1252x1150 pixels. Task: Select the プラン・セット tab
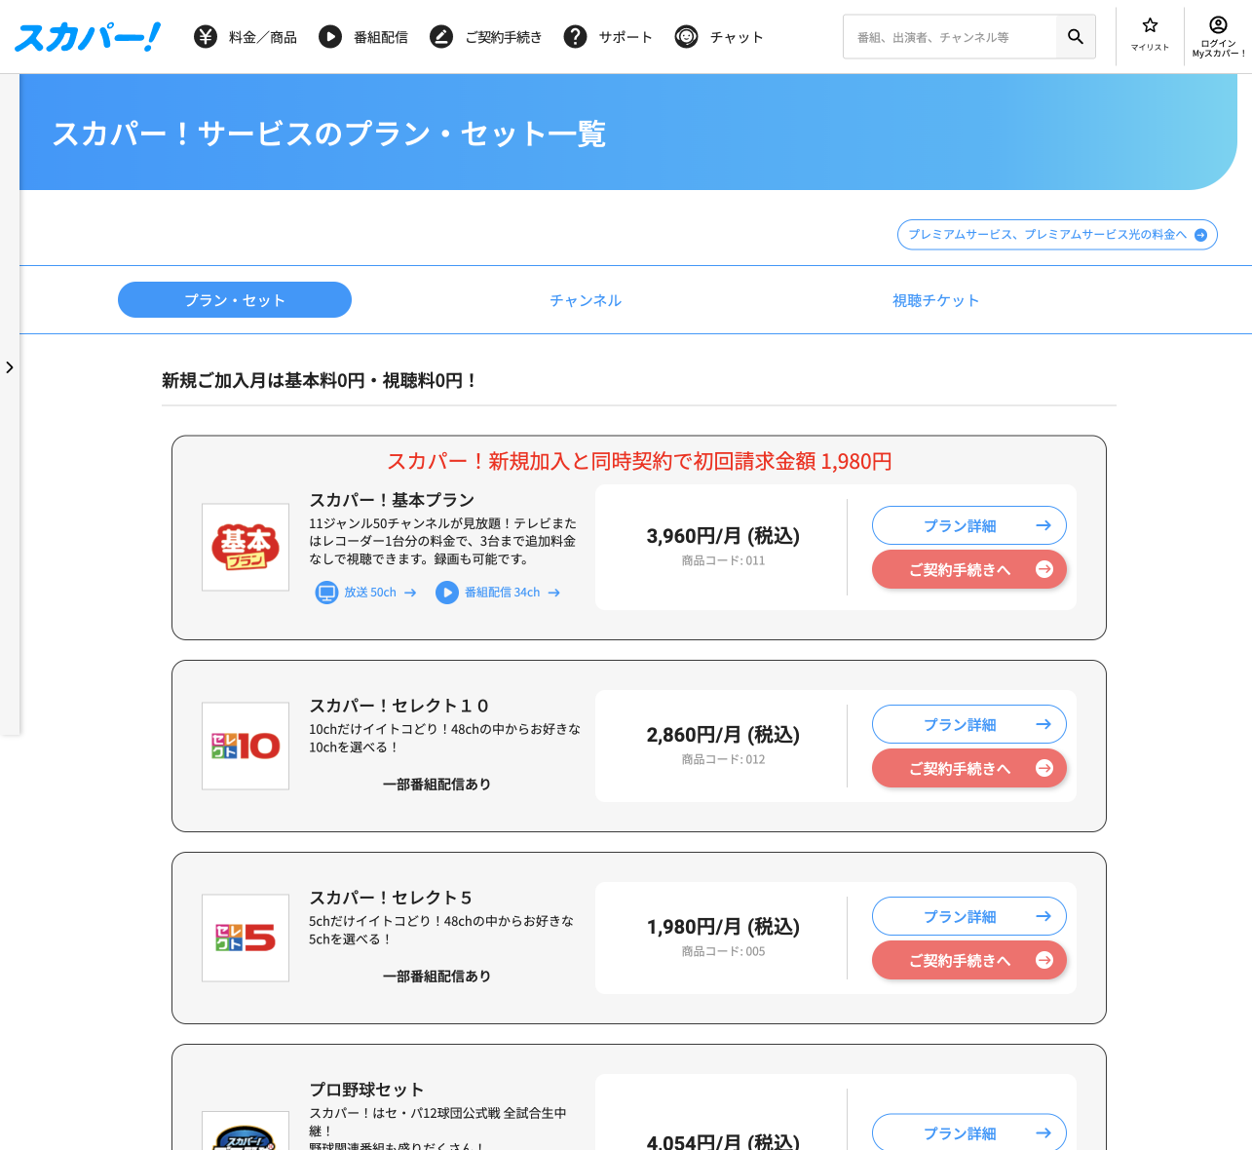click(x=234, y=299)
